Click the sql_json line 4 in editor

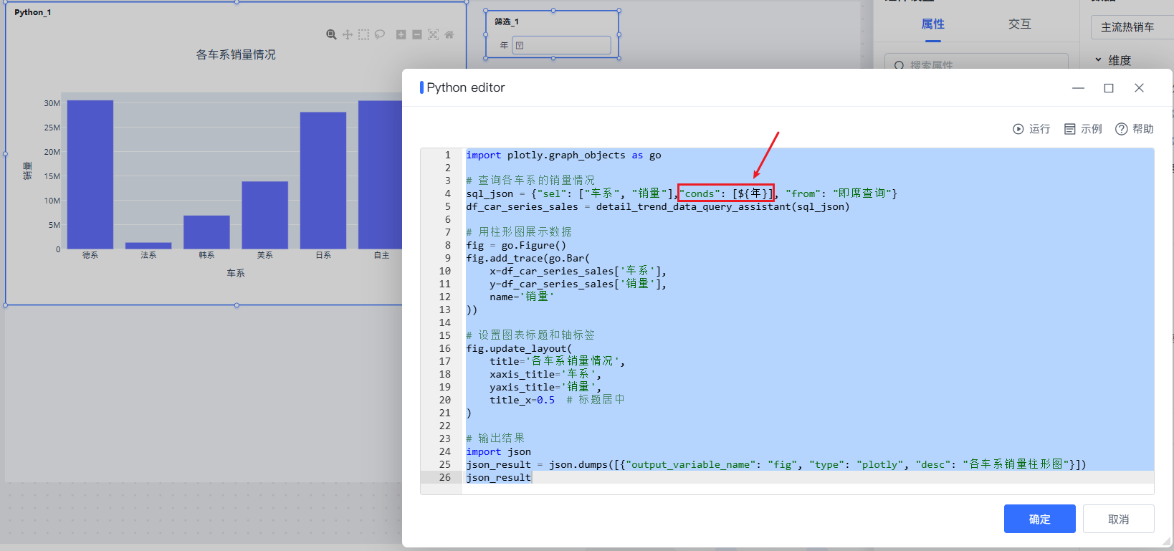tap(682, 193)
